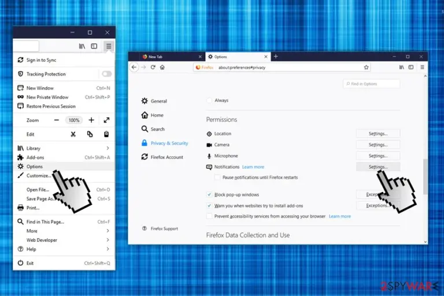
Task: Reset zoom via 100% button
Action: [x=74, y=120]
